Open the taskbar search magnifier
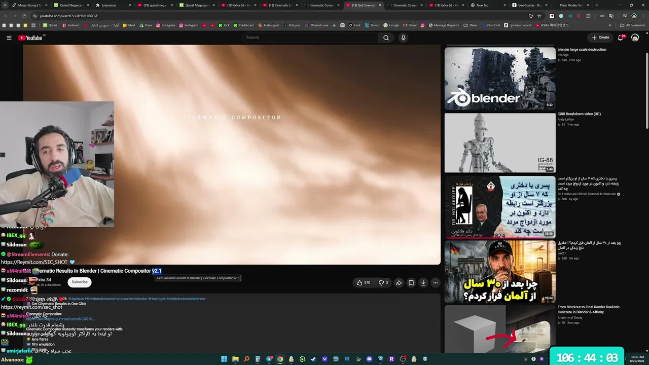 pyautogui.click(x=246, y=359)
